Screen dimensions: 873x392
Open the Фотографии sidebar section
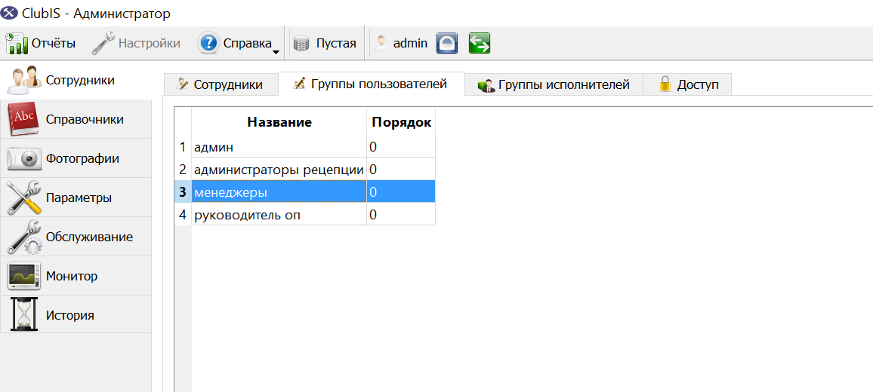coord(76,158)
